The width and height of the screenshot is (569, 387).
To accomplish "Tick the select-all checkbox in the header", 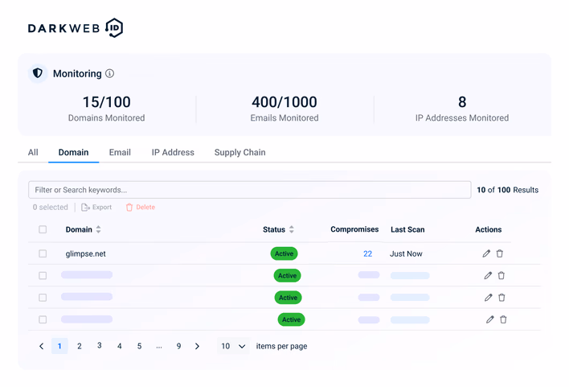I will [x=43, y=229].
